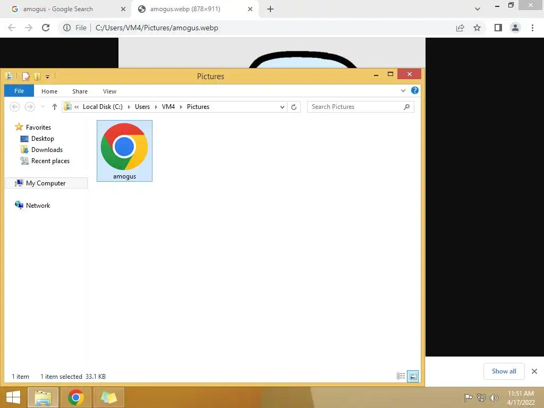The height and width of the screenshot is (408, 544).
Task: Share this page from Chrome toolbar
Action: pos(460,28)
